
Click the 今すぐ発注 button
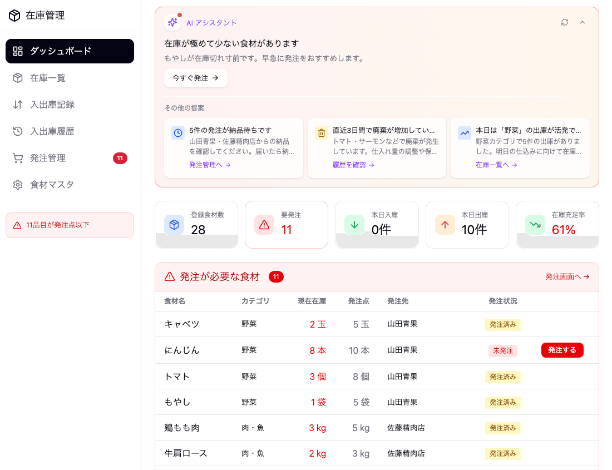coord(196,78)
